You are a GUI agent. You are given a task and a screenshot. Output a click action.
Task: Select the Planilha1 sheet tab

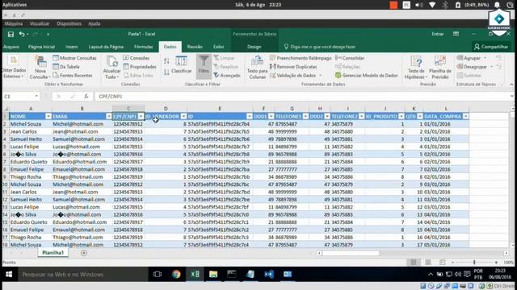[53, 253]
